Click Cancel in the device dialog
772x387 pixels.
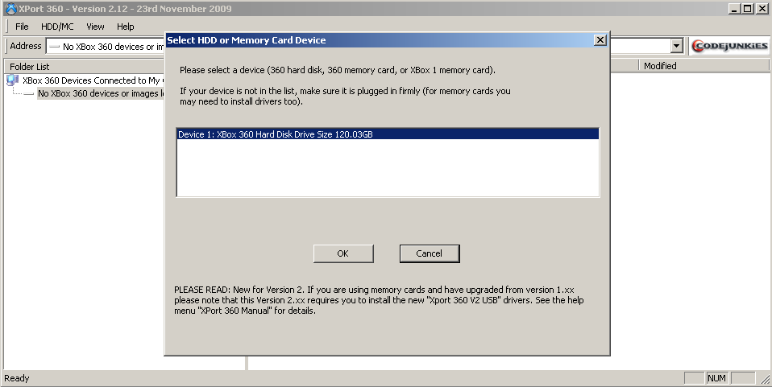click(x=430, y=253)
